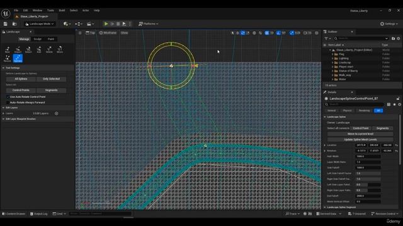Image resolution: width=403 pixels, height=226 pixels.
Task: Select the New landscape tool
Action: click(8, 49)
